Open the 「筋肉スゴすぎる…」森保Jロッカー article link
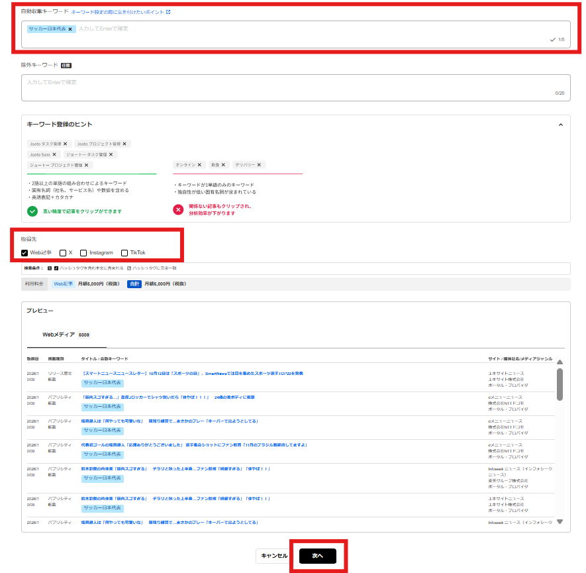This screenshot has height=573, width=586. (168, 397)
